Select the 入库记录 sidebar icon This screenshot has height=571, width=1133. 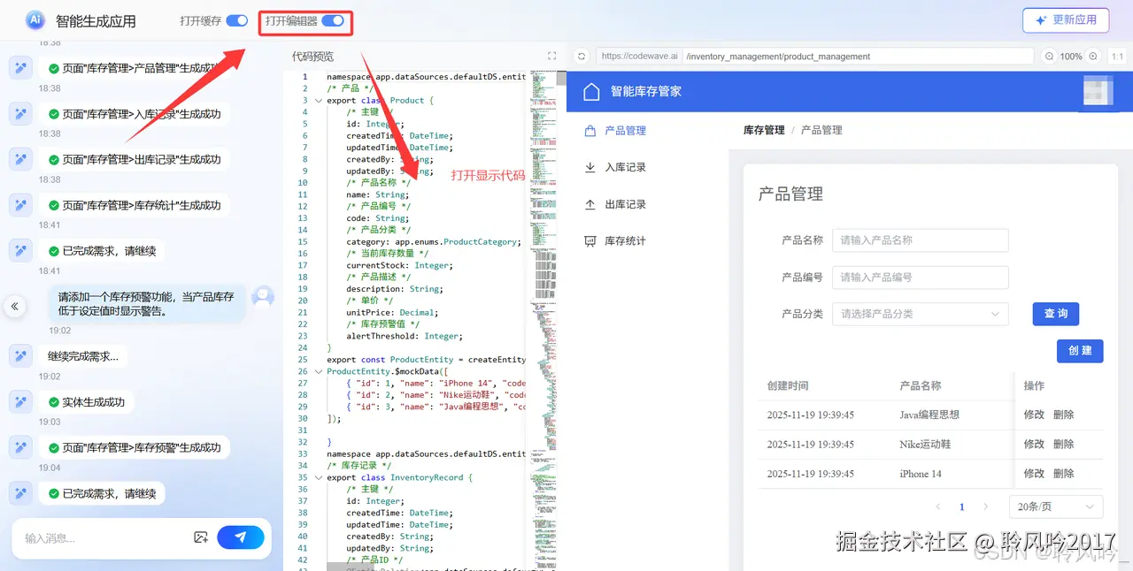coord(589,167)
